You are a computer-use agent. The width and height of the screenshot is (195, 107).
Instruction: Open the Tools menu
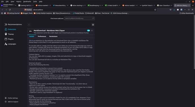(x=35, y=1)
